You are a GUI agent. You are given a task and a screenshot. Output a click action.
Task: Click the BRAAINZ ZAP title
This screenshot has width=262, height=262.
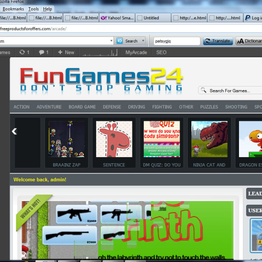pos(67,165)
